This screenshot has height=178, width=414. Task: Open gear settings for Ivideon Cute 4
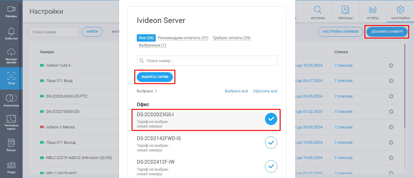(x=391, y=65)
